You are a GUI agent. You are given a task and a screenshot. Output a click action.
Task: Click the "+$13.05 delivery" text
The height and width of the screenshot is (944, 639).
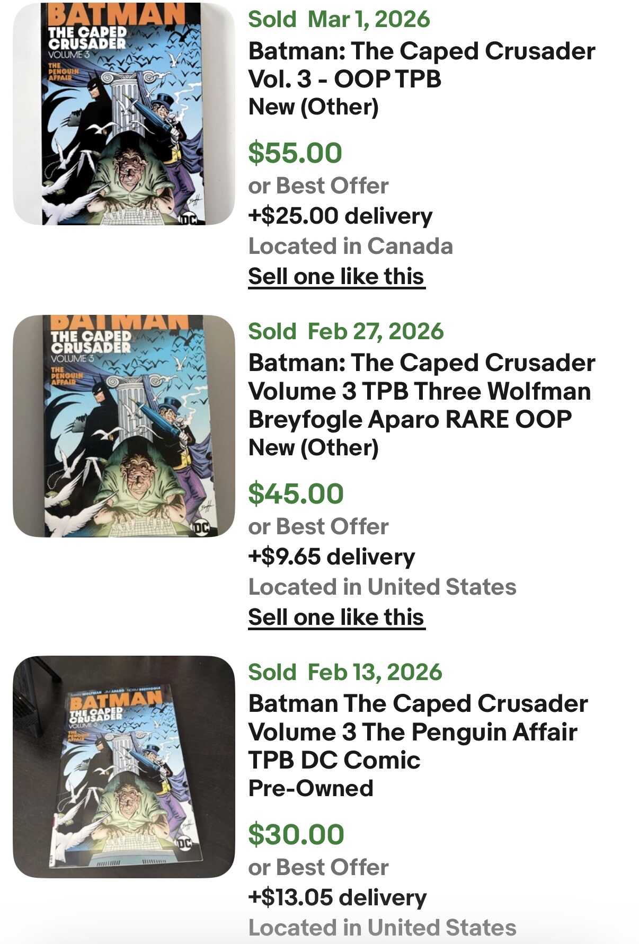click(x=337, y=898)
